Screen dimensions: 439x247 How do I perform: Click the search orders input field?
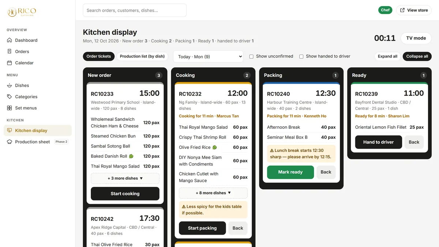click(x=135, y=10)
